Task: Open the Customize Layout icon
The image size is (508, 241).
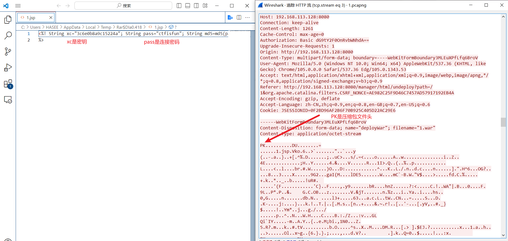Action: [x=205, y=6]
